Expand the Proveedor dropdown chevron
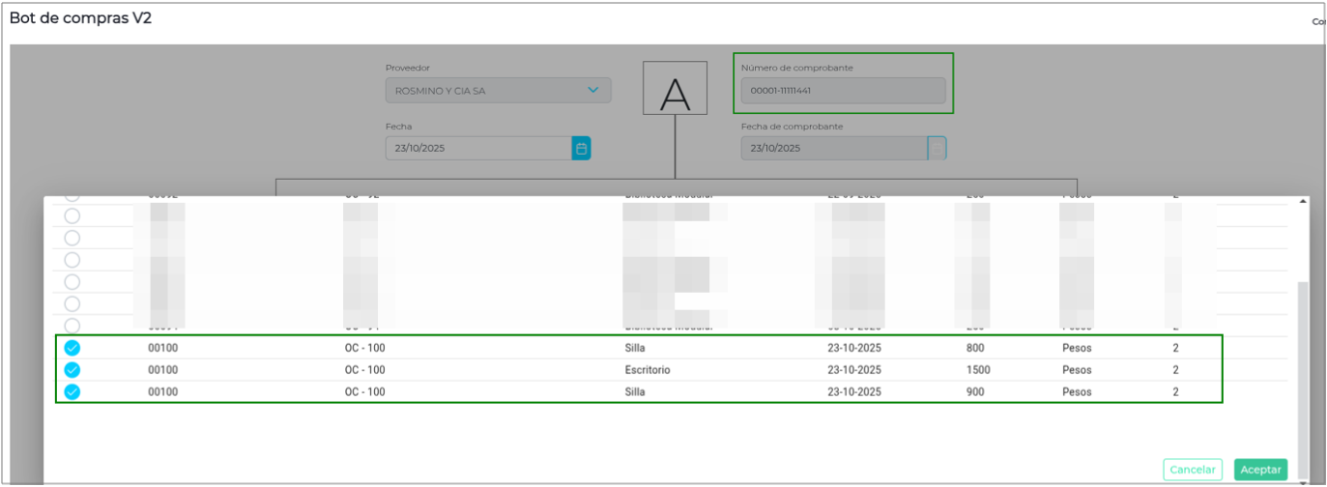Viewport: 1327px width, 487px height. coord(593,91)
